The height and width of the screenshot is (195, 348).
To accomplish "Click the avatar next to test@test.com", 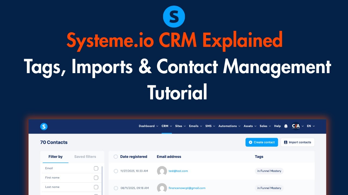I will pyautogui.click(x=162, y=171).
